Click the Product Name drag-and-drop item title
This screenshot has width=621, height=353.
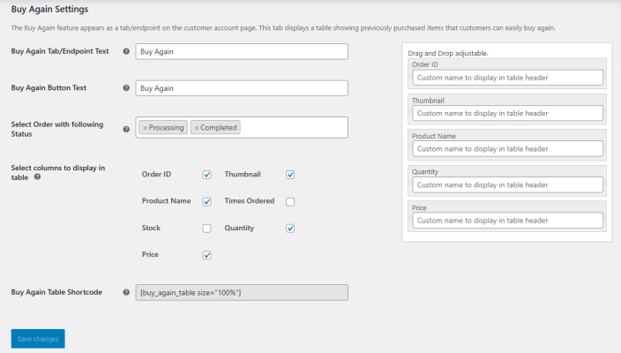tap(434, 136)
